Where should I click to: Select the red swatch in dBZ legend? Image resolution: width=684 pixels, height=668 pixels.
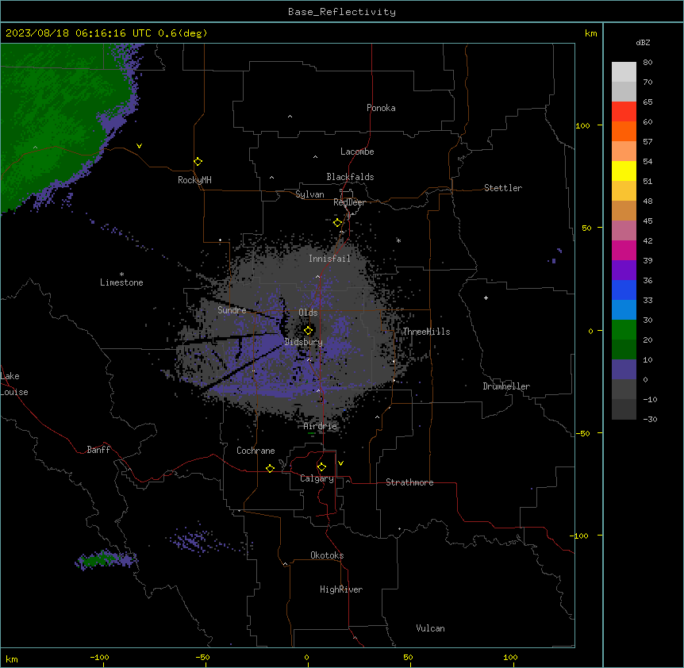(624, 112)
